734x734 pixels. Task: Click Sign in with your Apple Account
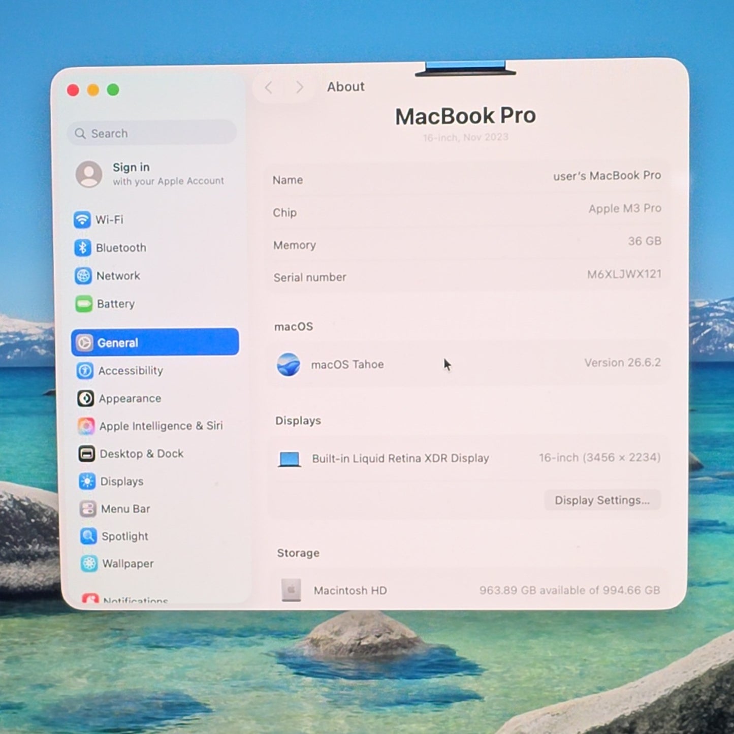pyautogui.click(x=151, y=174)
